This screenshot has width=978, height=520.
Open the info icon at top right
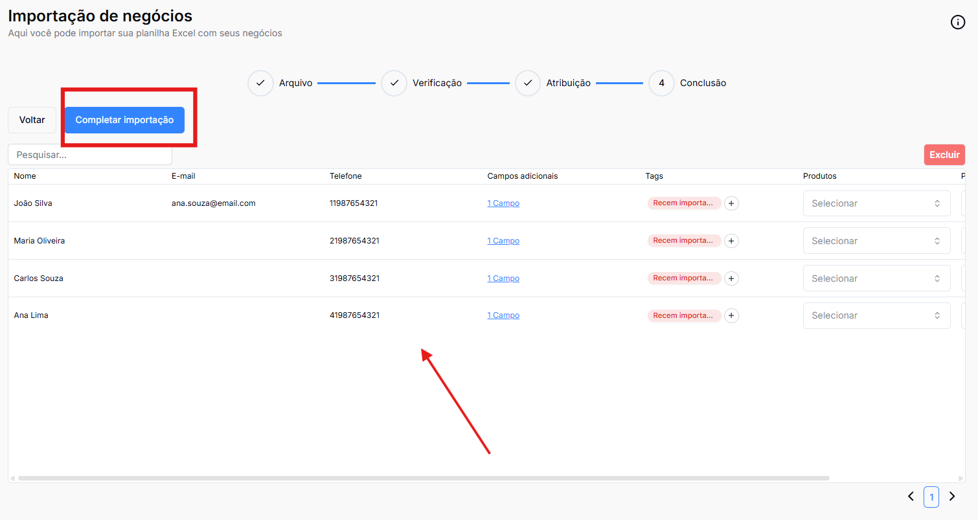(x=957, y=22)
